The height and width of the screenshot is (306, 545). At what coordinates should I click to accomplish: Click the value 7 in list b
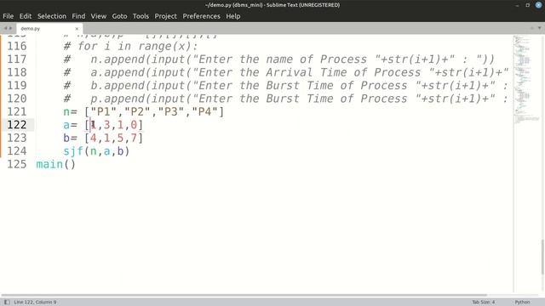pyautogui.click(x=134, y=138)
